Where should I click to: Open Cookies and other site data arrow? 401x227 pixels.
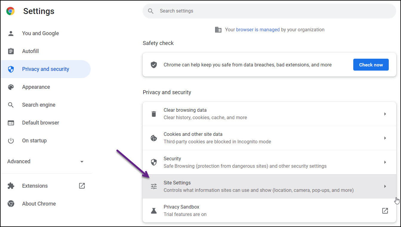tap(385, 138)
